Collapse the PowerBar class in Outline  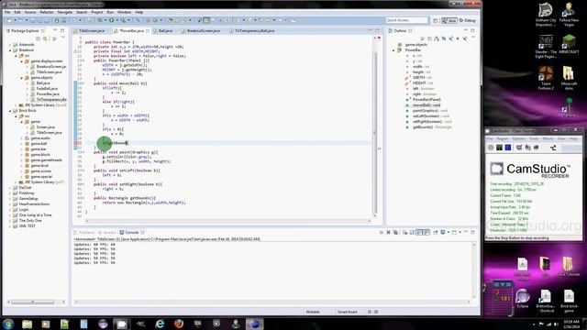pyautogui.click(x=393, y=50)
